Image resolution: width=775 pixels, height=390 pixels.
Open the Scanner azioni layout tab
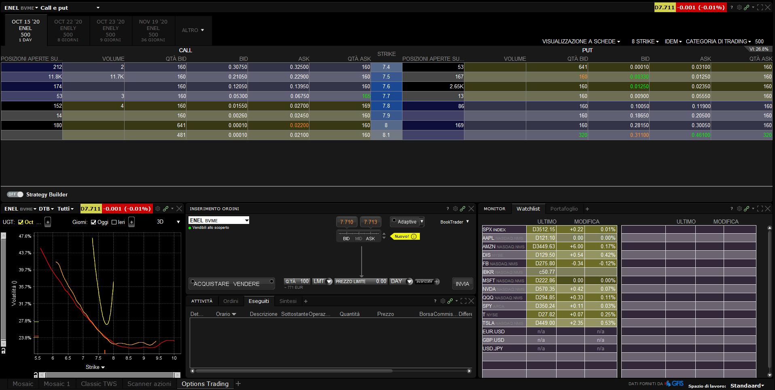(149, 384)
